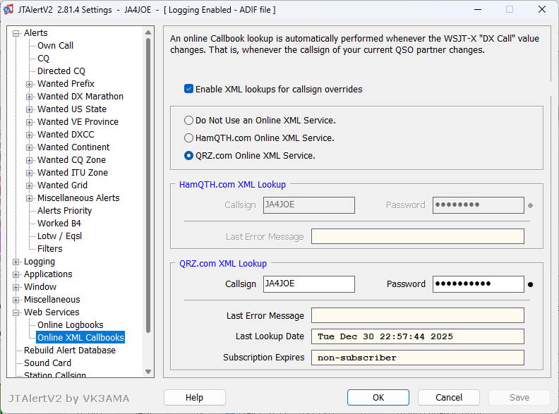Open the Directed CQ settings

coord(61,71)
